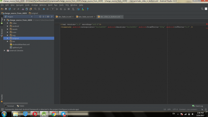Viewport: 208px width, 117px height.
Task: Click the Cut scissors icon
Action: [23, 9]
